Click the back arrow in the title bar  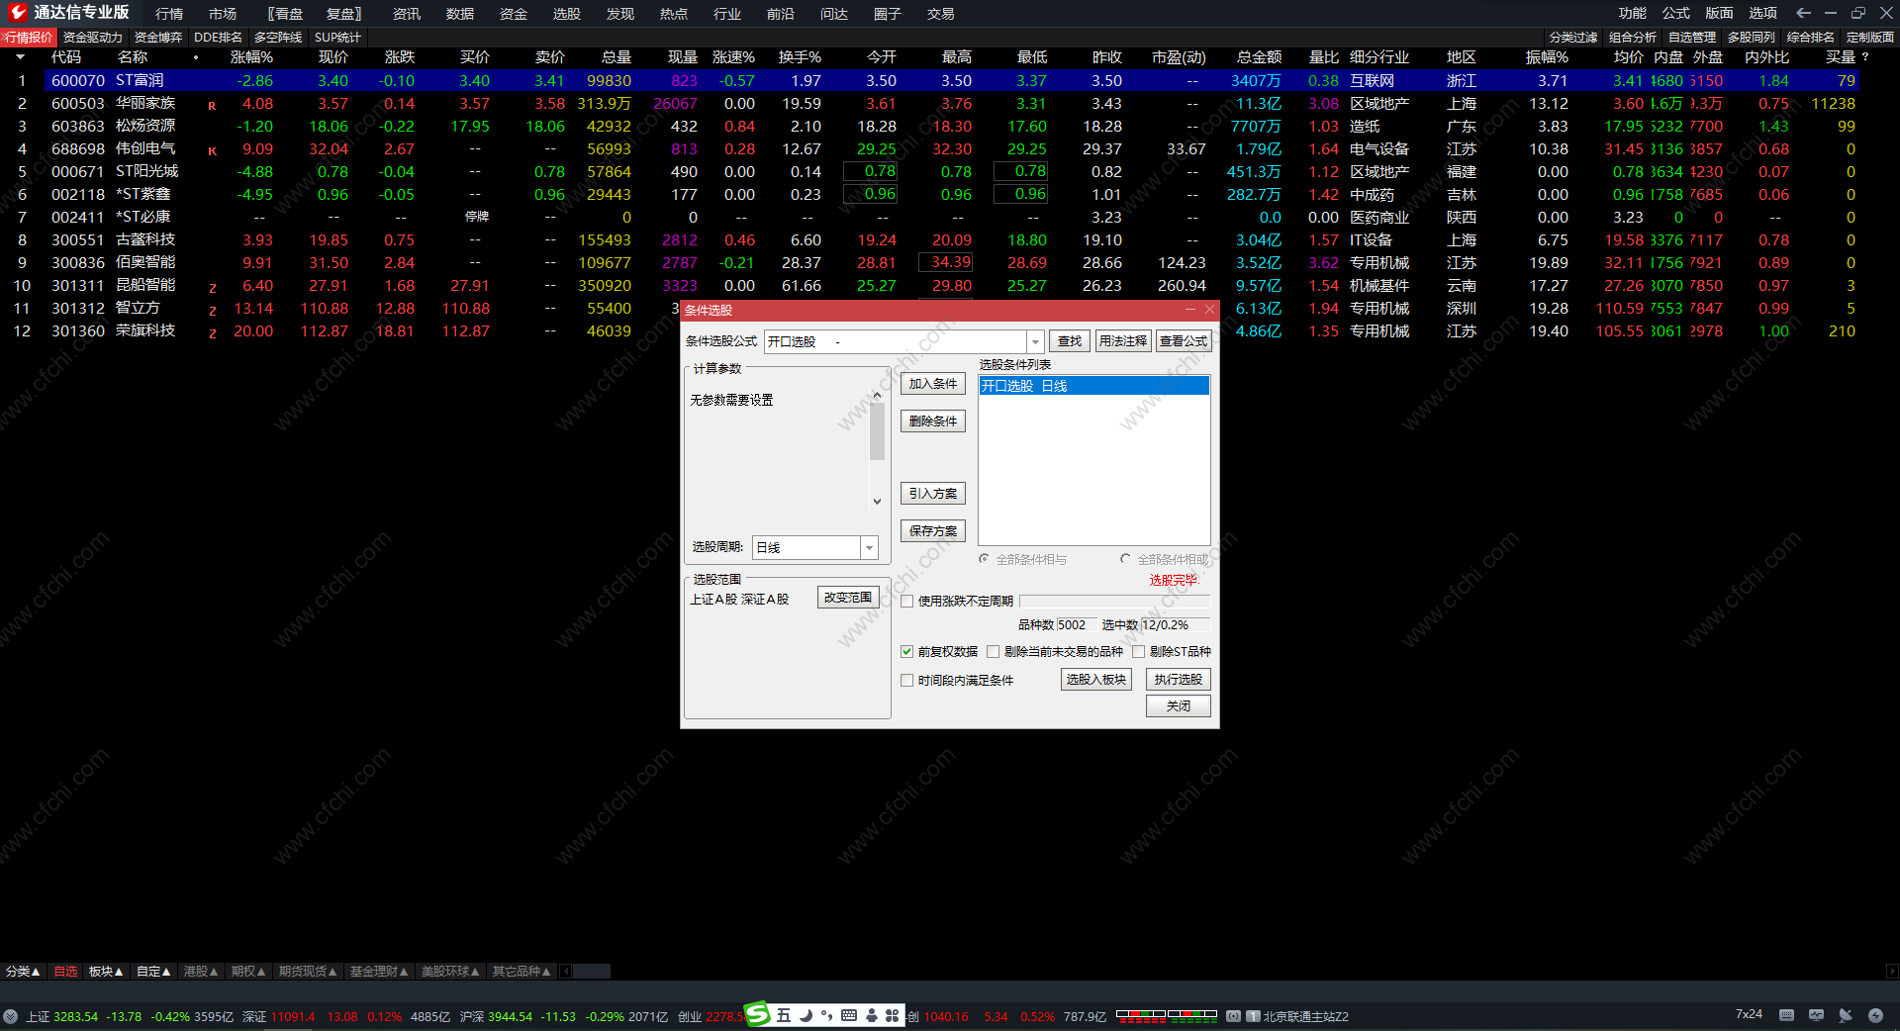(1803, 13)
